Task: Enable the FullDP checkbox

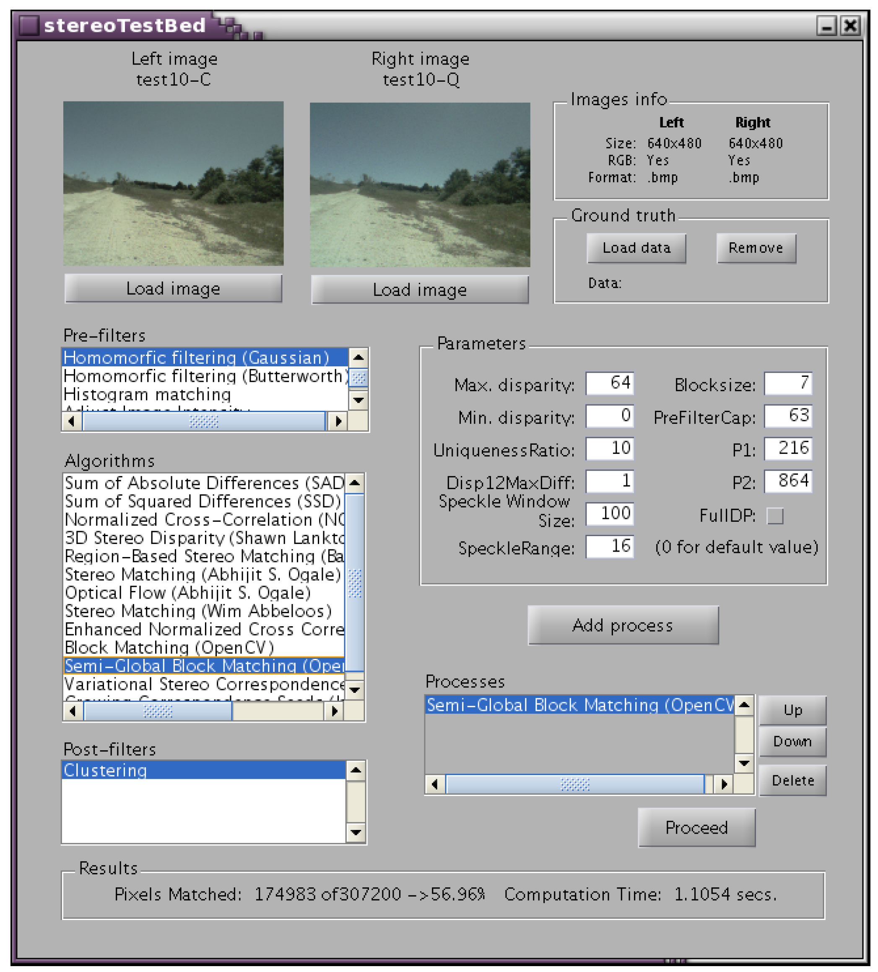Action: point(775,516)
